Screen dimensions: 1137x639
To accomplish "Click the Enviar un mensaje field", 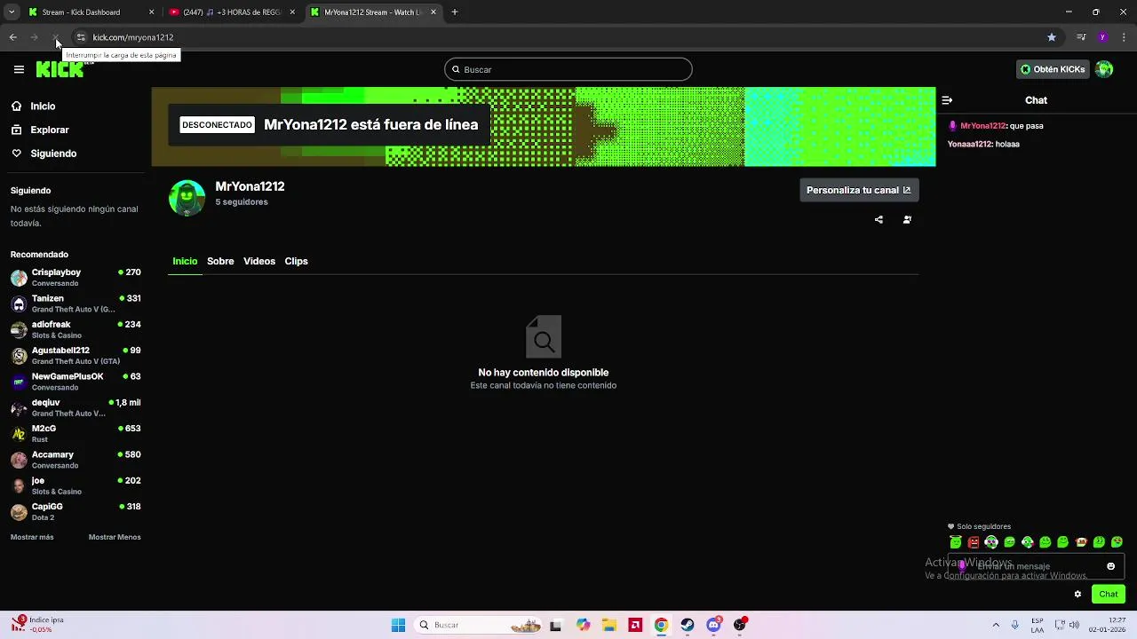I will click(x=1036, y=566).
